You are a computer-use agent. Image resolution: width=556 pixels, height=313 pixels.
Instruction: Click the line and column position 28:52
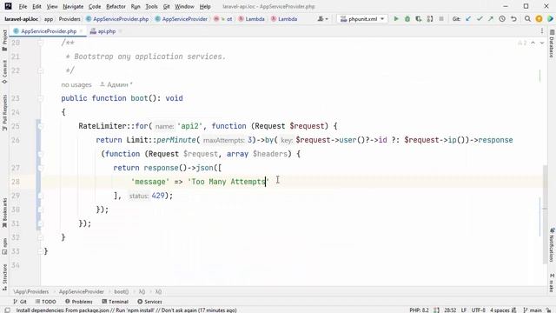[450, 310]
